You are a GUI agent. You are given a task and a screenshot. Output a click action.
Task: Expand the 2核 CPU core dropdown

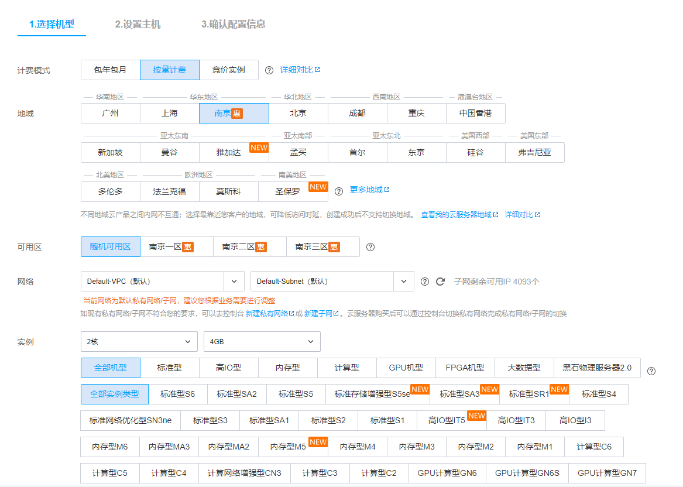(139, 342)
